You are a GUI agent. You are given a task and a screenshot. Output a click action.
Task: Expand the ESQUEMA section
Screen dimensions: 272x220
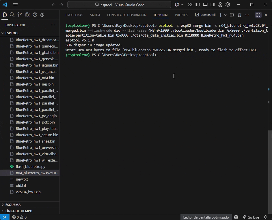(13, 205)
